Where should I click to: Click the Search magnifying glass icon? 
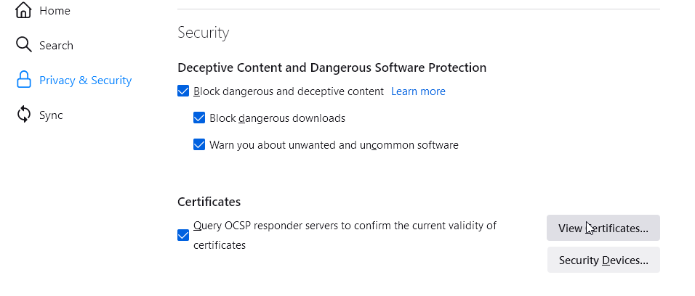click(x=23, y=45)
